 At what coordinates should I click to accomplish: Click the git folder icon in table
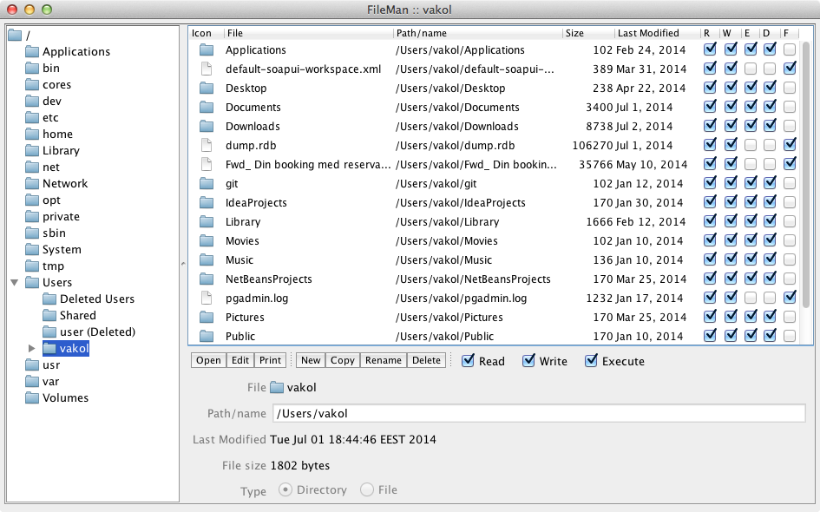tap(207, 184)
